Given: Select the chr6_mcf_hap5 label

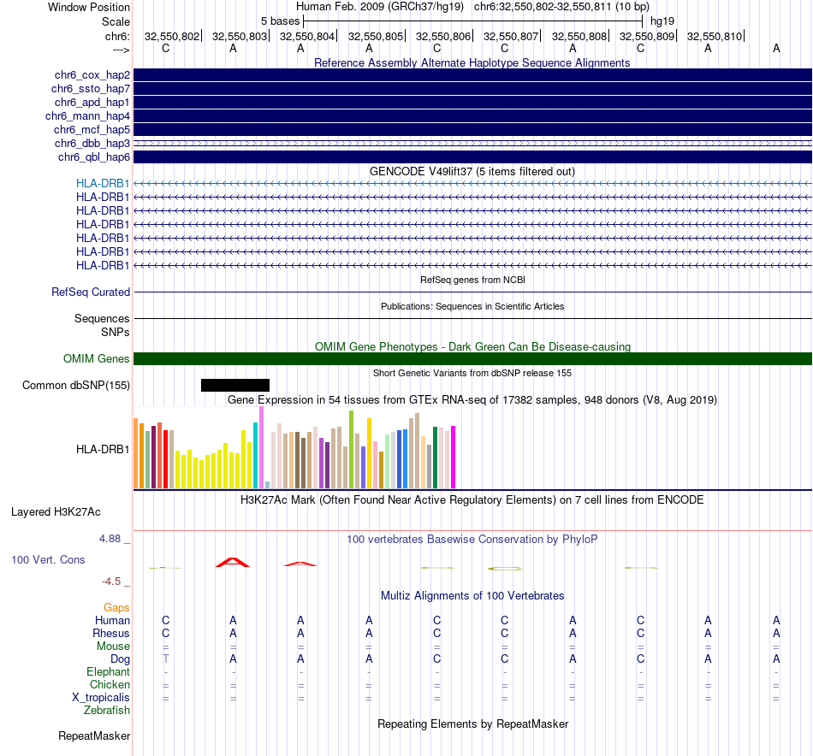Looking at the screenshot, I should (92, 129).
